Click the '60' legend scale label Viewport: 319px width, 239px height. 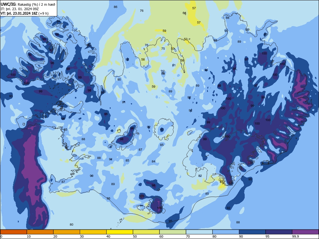161,236
